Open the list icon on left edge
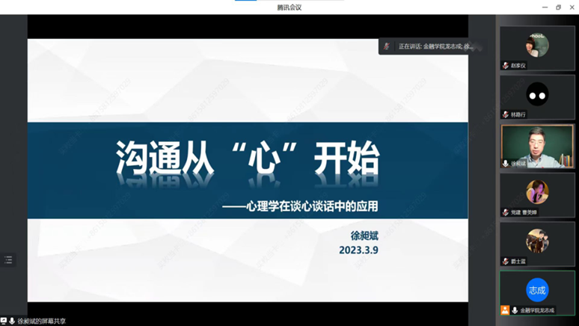579x326 pixels. (x=8, y=260)
